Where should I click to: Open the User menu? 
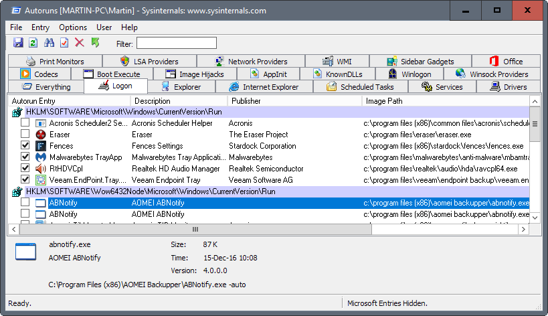click(x=104, y=27)
